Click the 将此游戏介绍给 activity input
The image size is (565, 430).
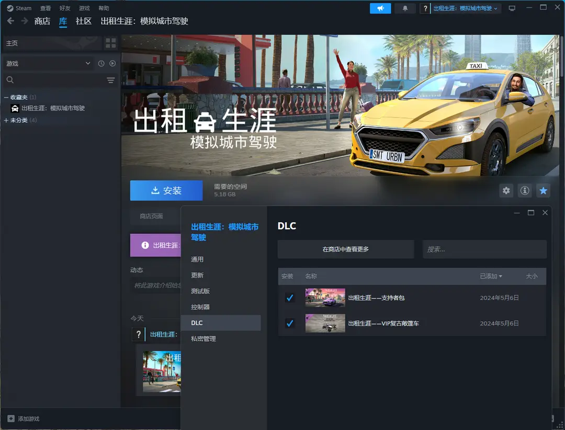click(157, 285)
